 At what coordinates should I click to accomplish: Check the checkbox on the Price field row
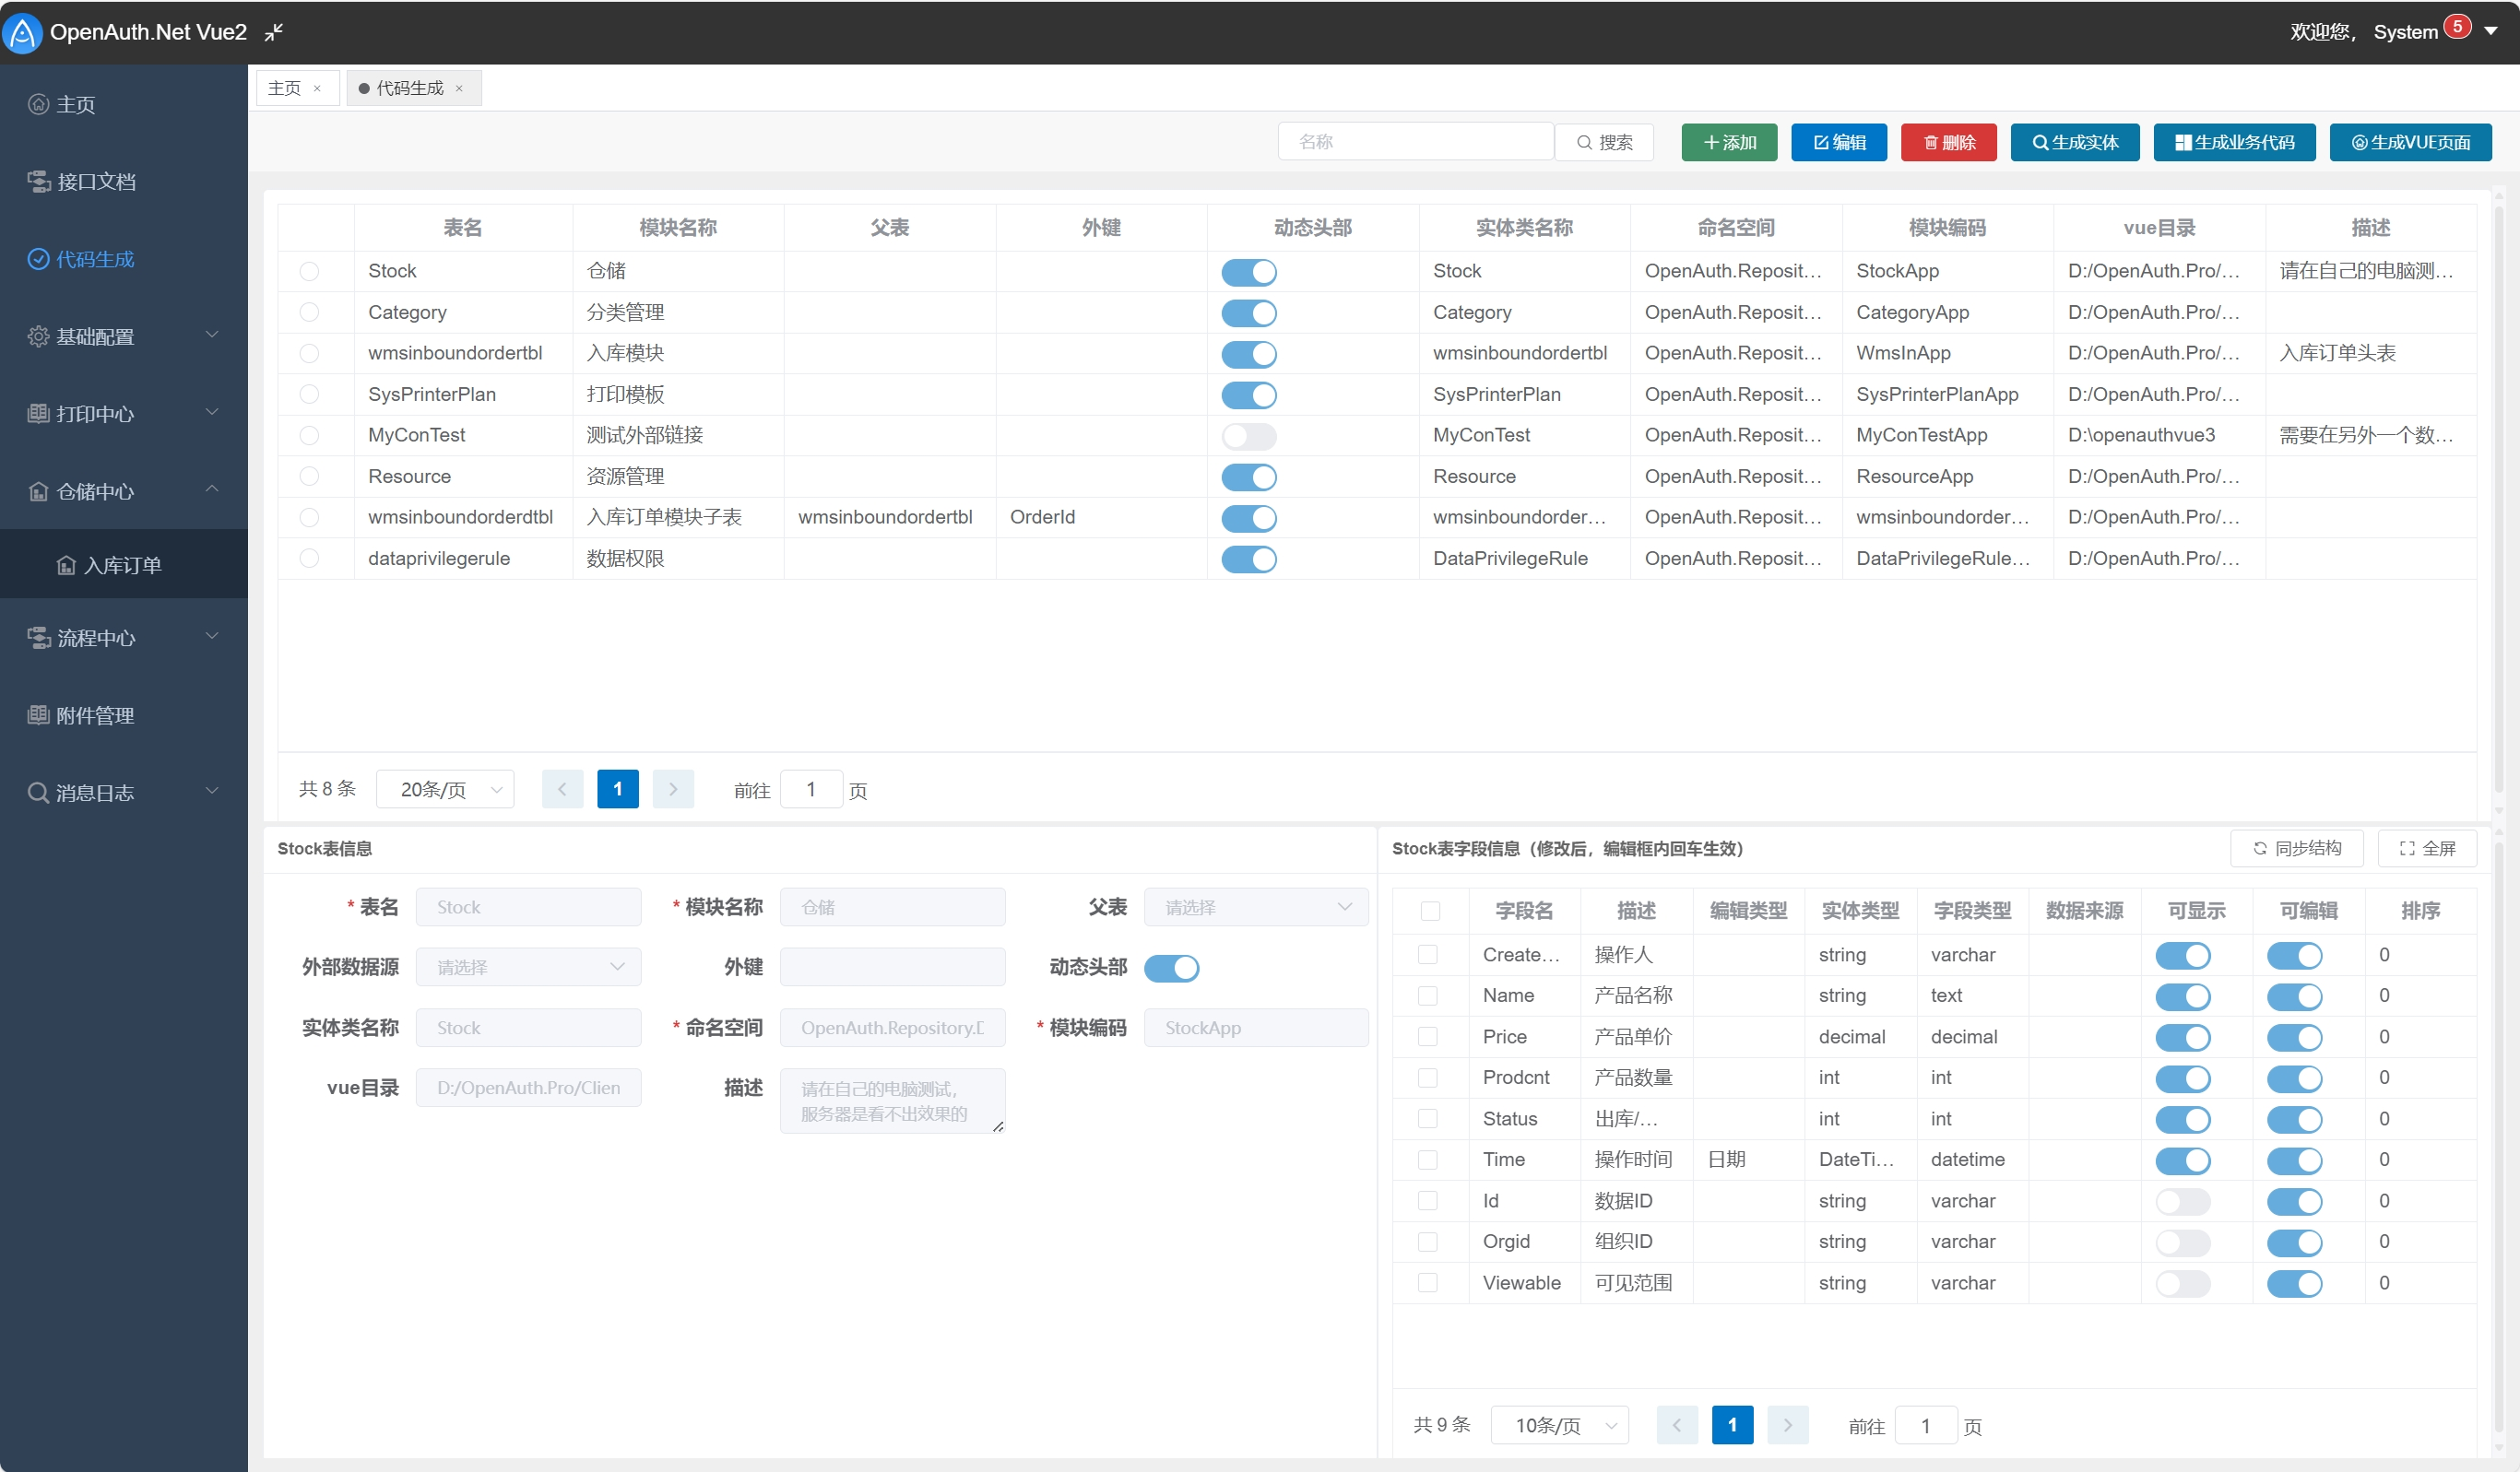(1429, 1036)
